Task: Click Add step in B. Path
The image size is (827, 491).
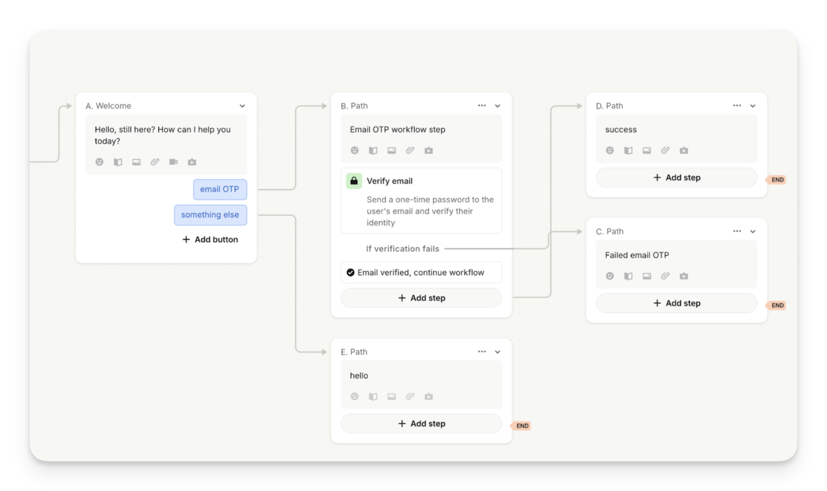Action: point(421,298)
